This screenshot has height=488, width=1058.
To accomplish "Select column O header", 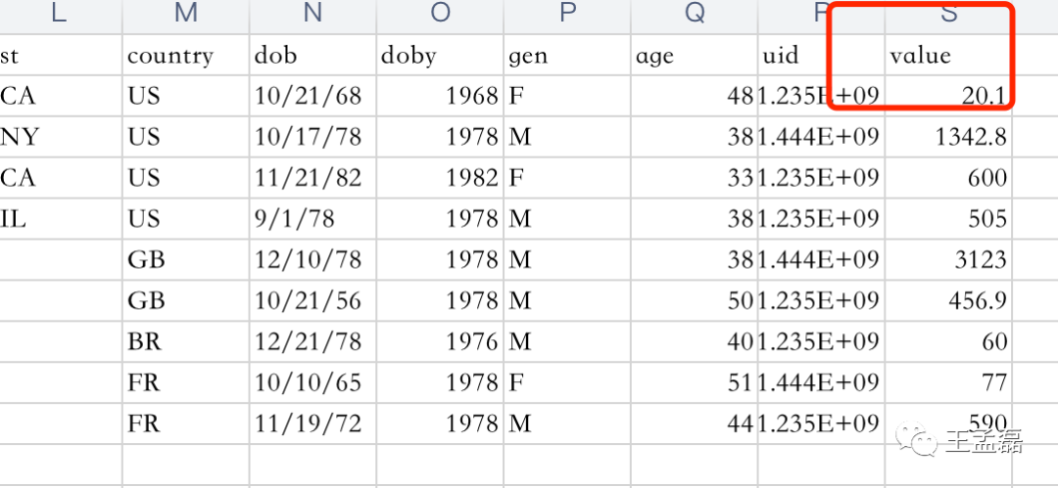I will tap(440, 17).
